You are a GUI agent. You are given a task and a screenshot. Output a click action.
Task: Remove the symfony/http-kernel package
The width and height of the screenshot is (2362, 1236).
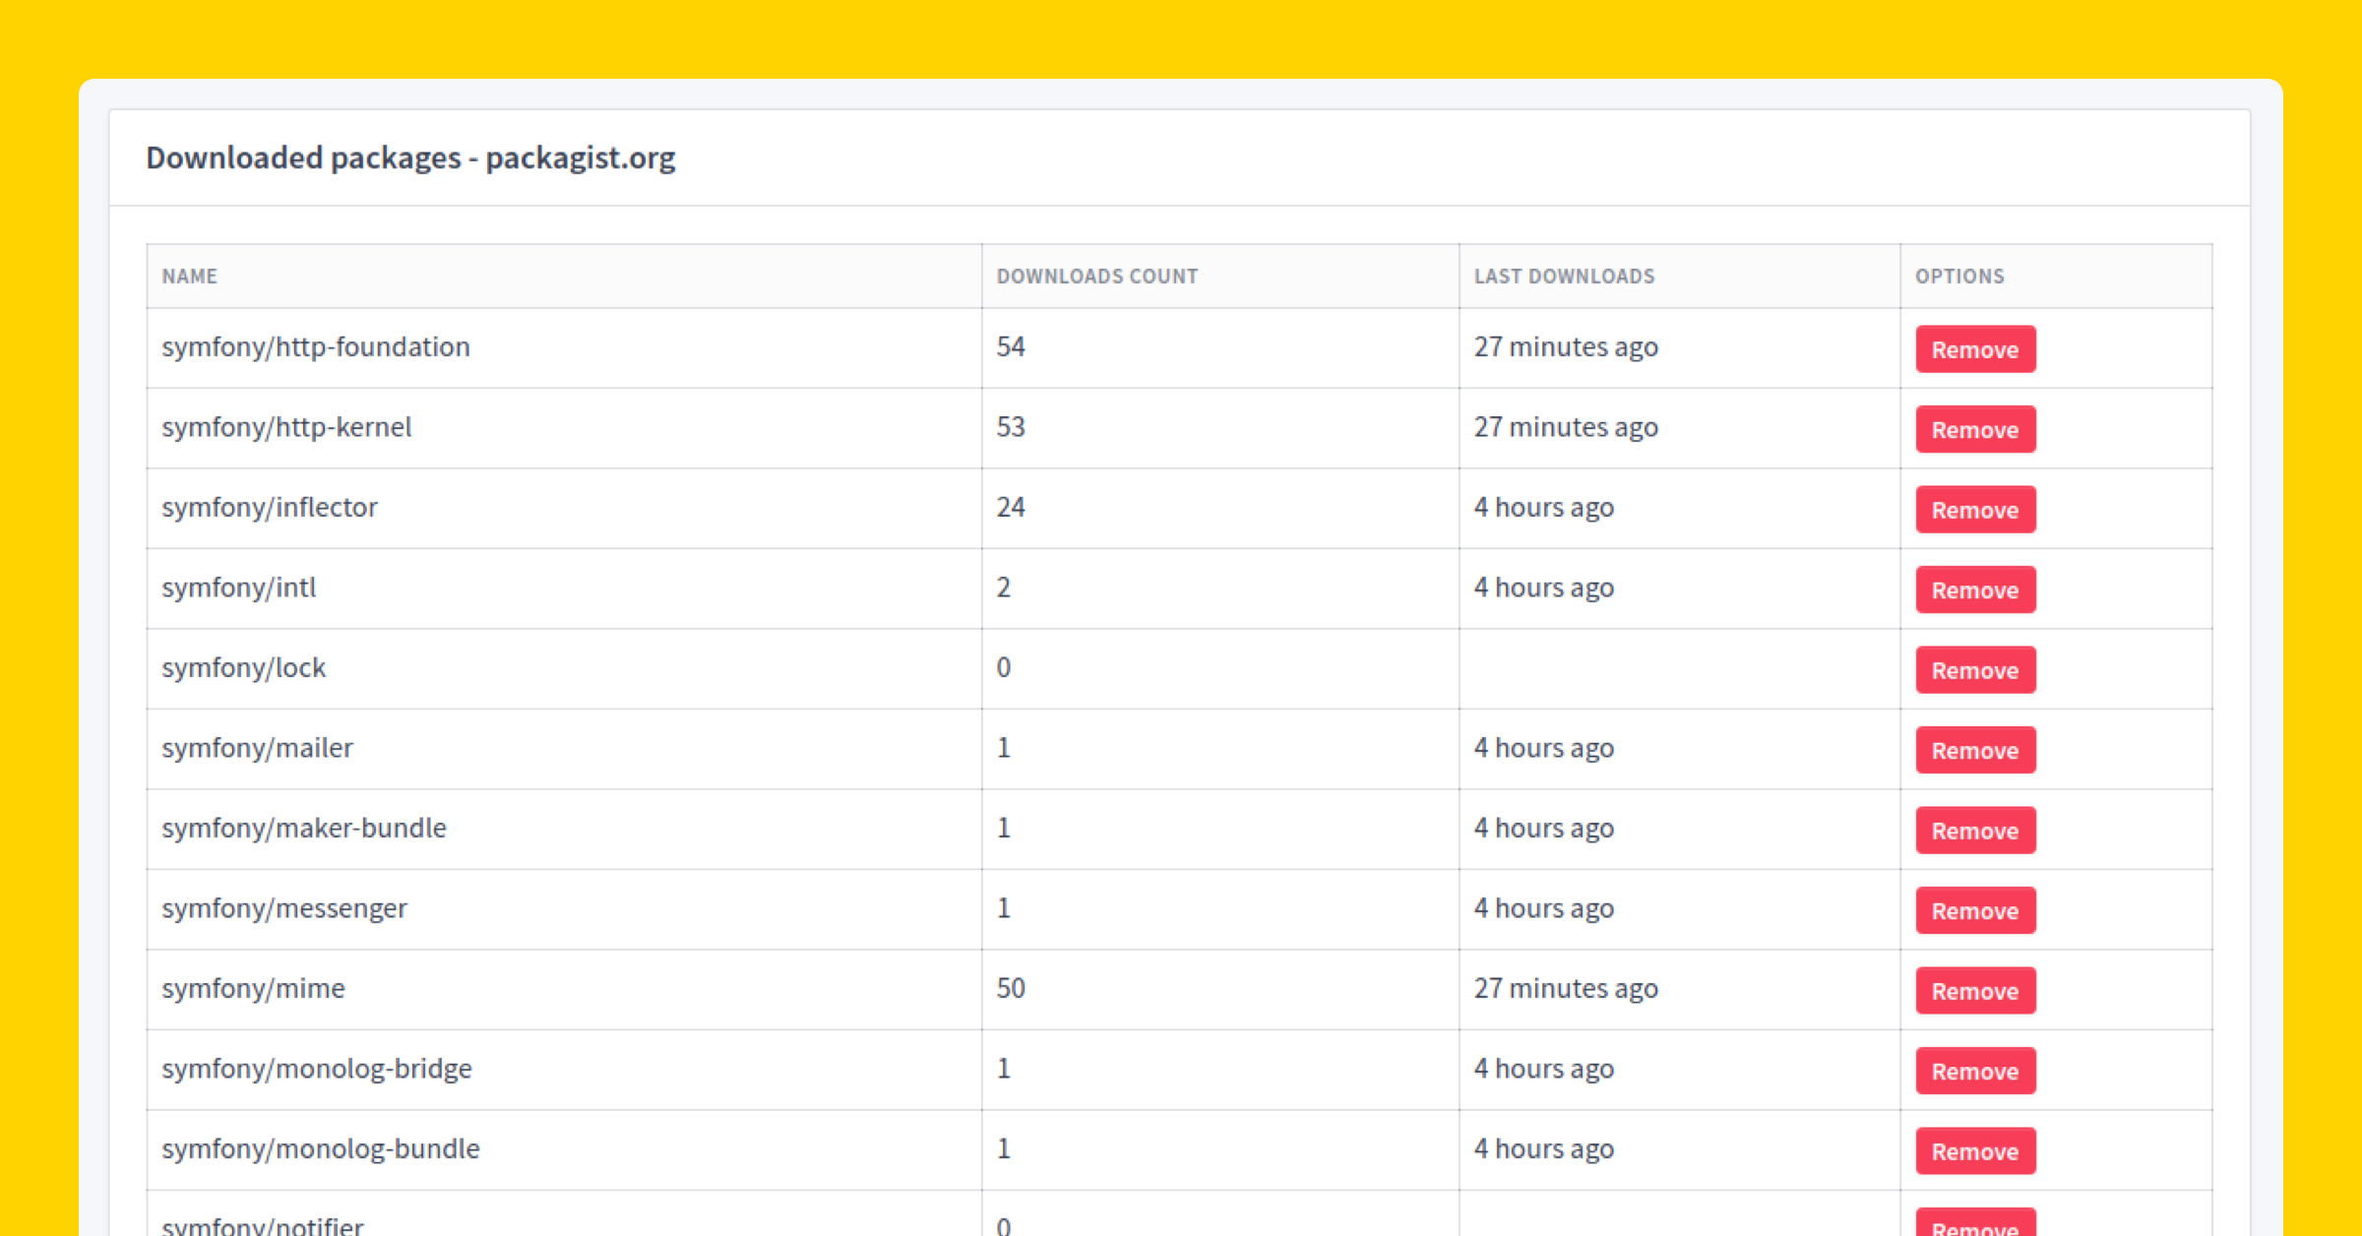[x=1974, y=429]
